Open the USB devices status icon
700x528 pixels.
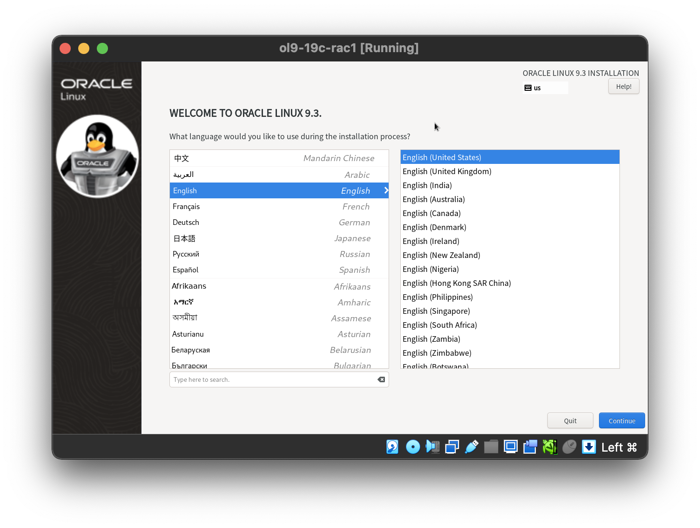(471, 447)
